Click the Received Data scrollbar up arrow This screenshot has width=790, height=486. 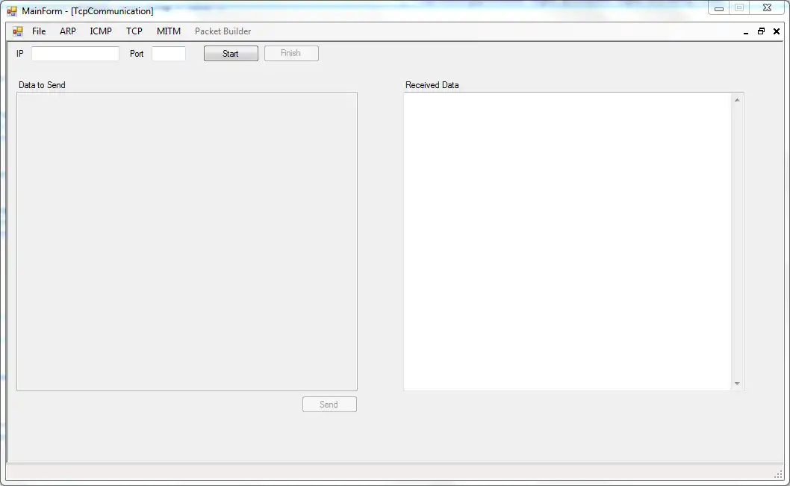[x=737, y=100]
